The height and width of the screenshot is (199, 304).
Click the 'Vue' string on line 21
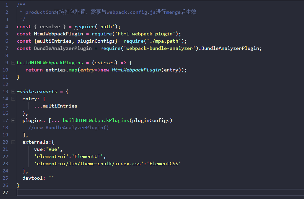pyautogui.click(x=52, y=149)
